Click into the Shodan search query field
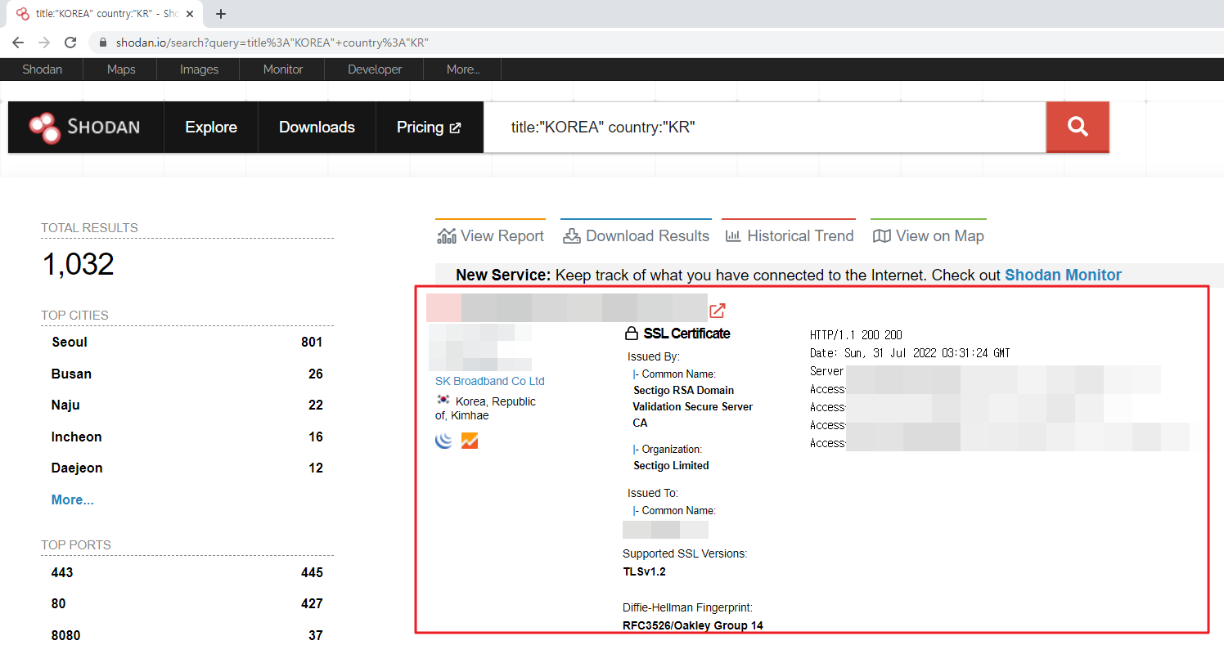 765,127
